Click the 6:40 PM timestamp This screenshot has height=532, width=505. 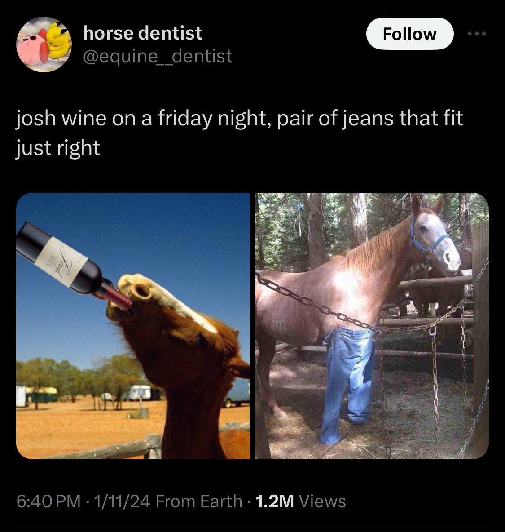(48, 501)
